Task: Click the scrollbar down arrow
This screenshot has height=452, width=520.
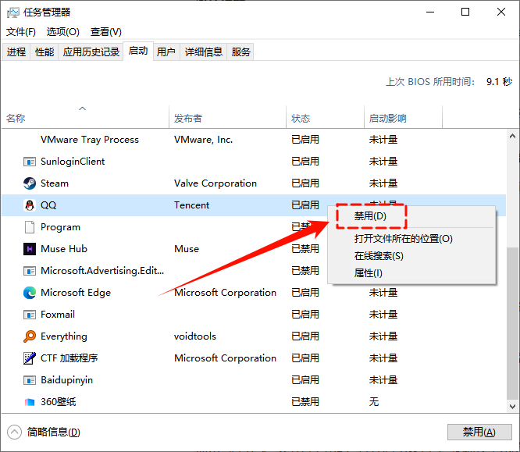Action: (512, 406)
